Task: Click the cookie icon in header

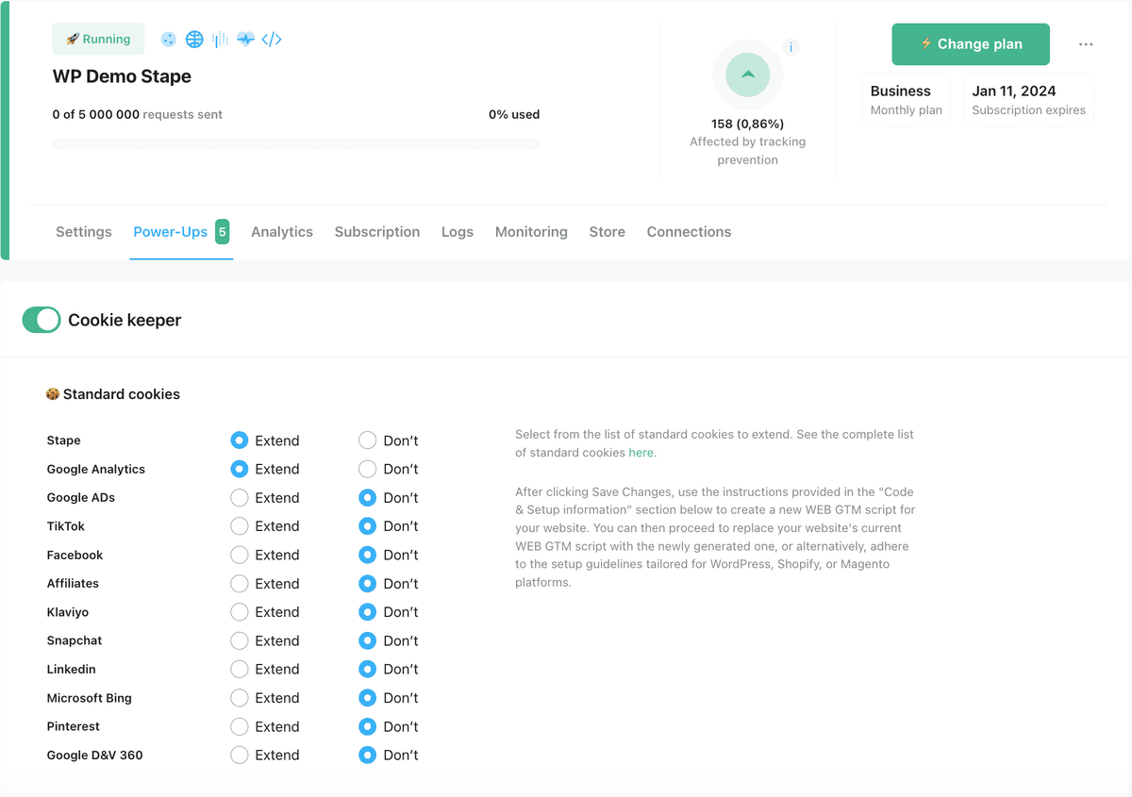Action: (169, 40)
